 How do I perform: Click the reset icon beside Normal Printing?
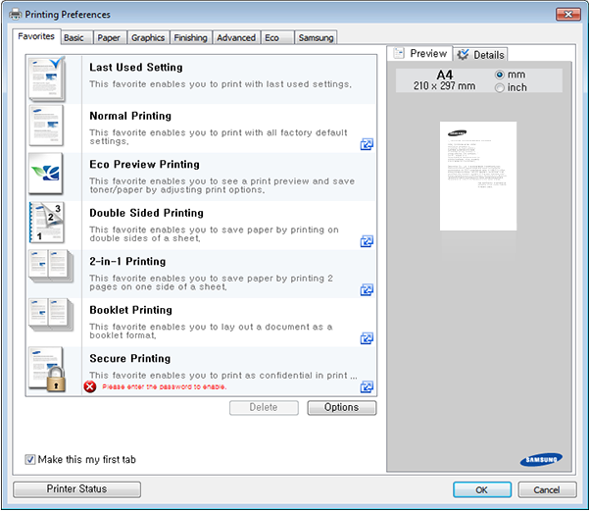tap(367, 144)
